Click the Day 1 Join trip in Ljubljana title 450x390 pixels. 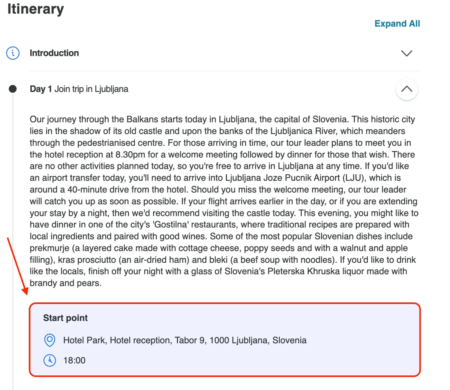click(79, 89)
